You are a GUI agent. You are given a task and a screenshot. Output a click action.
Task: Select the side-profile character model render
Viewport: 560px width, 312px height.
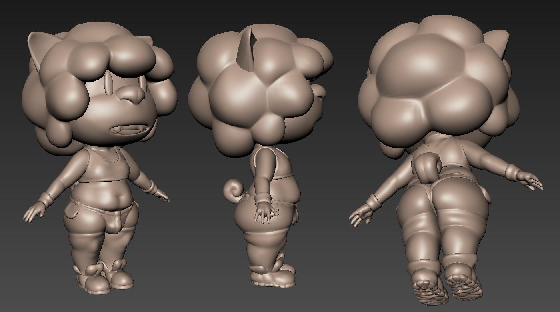[x=261, y=156]
